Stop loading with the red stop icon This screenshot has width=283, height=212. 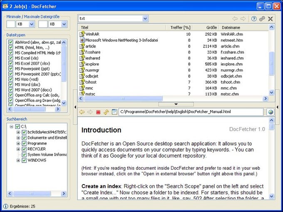coord(98,112)
